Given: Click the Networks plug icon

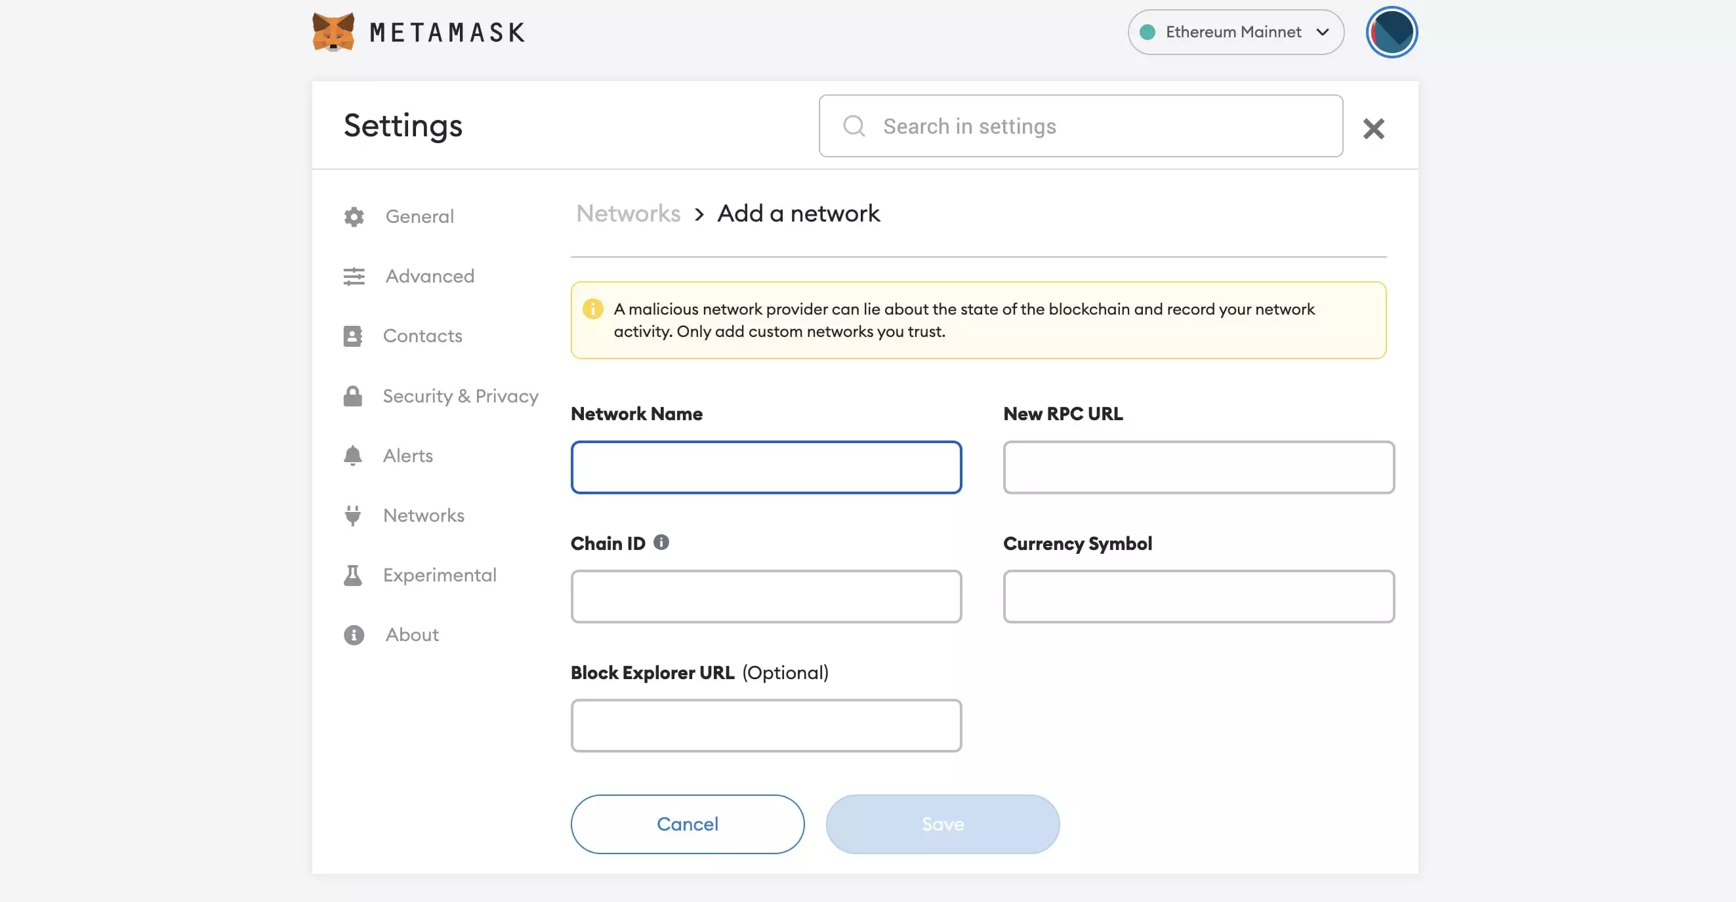Looking at the screenshot, I should pos(352,516).
